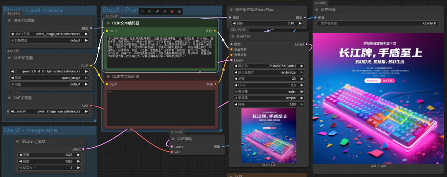Decrease 高度 with its left arrow
This screenshot has width=447, height=177.
tap(20, 161)
